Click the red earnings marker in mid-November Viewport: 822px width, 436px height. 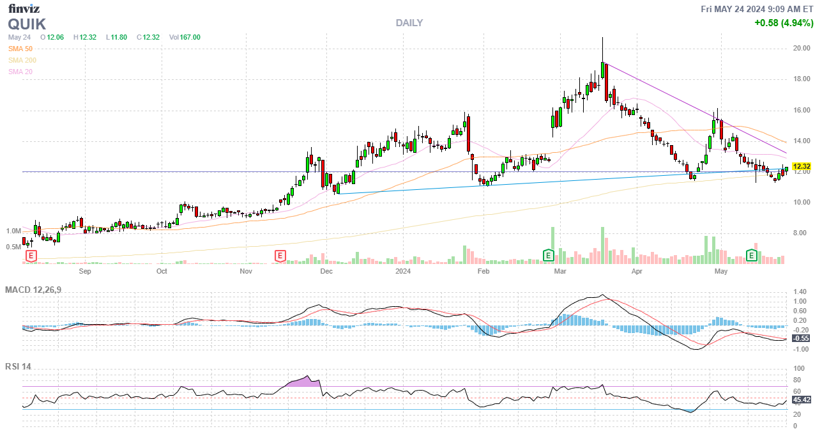[279, 256]
